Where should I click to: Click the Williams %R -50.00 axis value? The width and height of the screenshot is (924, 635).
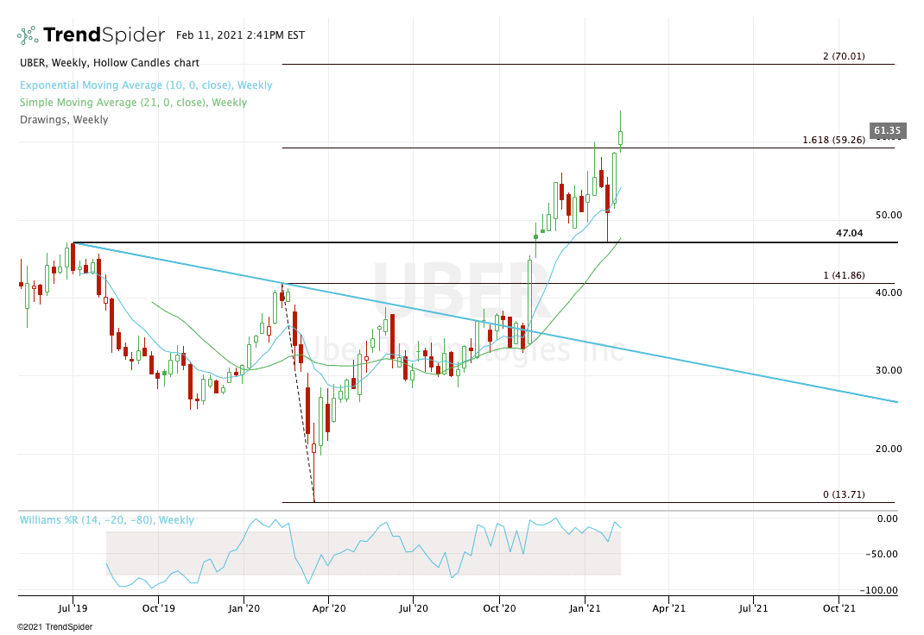tap(882, 554)
